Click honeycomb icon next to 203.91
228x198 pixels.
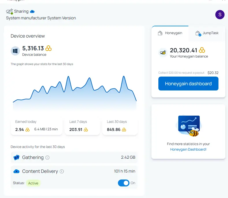86,129
